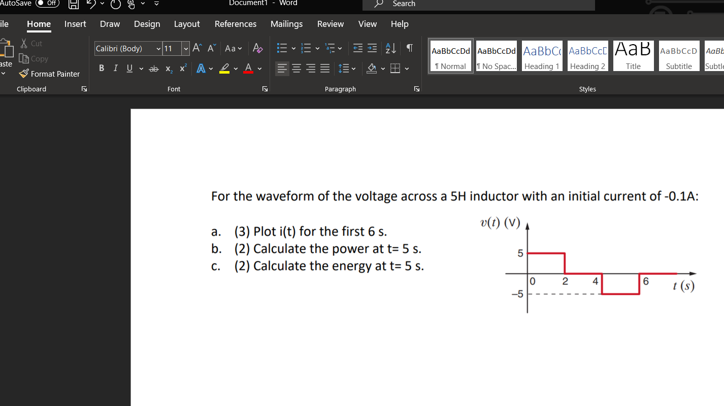Click the Redo/Repeat circular arrow icon
The height and width of the screenshot is (406, 724).
[x=116, y=5]
